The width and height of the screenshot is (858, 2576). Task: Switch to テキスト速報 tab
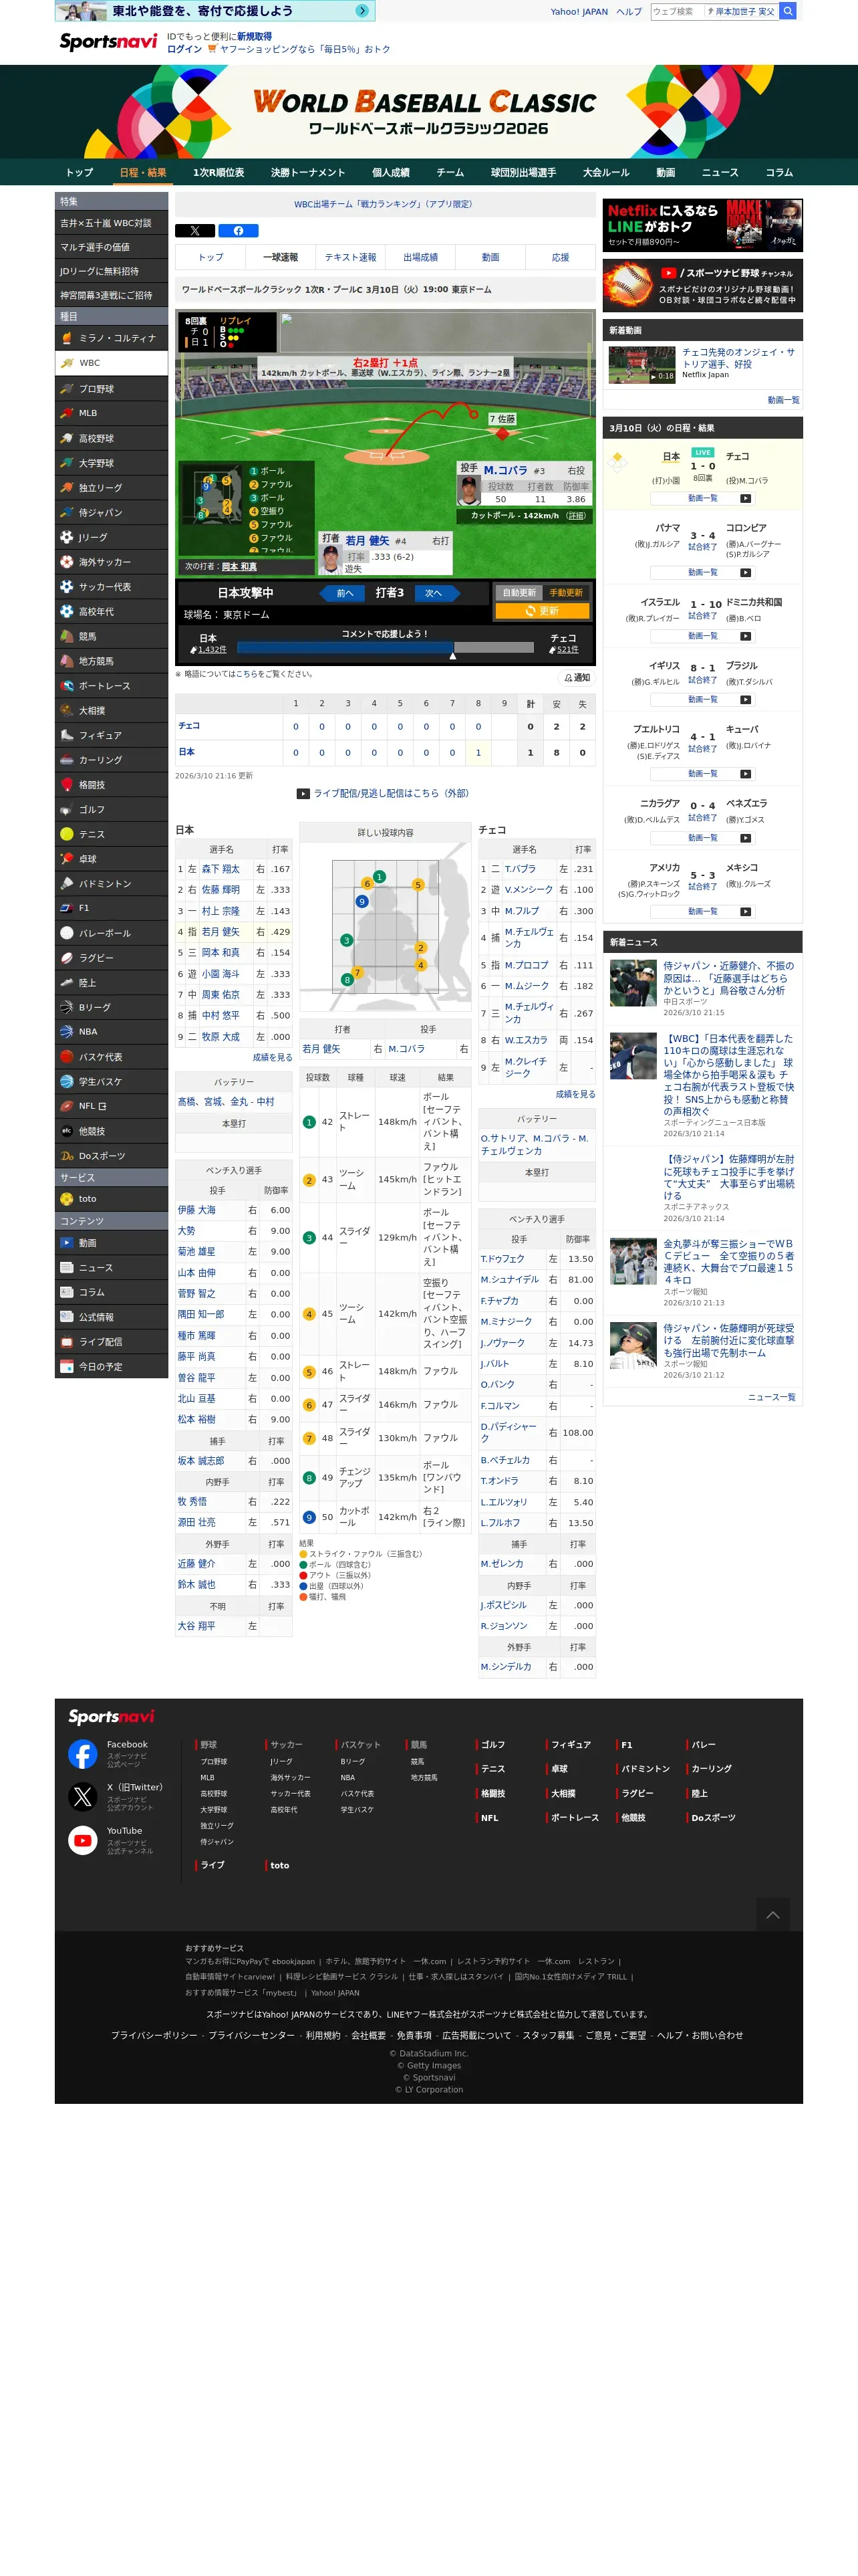(351, 257)
